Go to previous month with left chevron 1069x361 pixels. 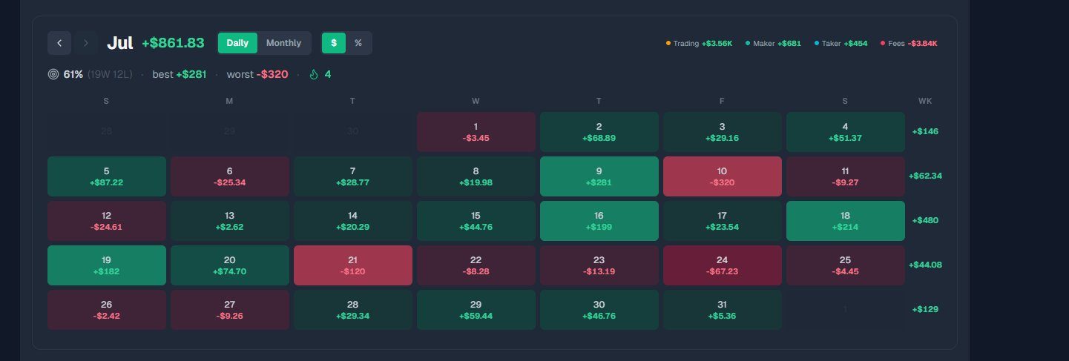59,43
